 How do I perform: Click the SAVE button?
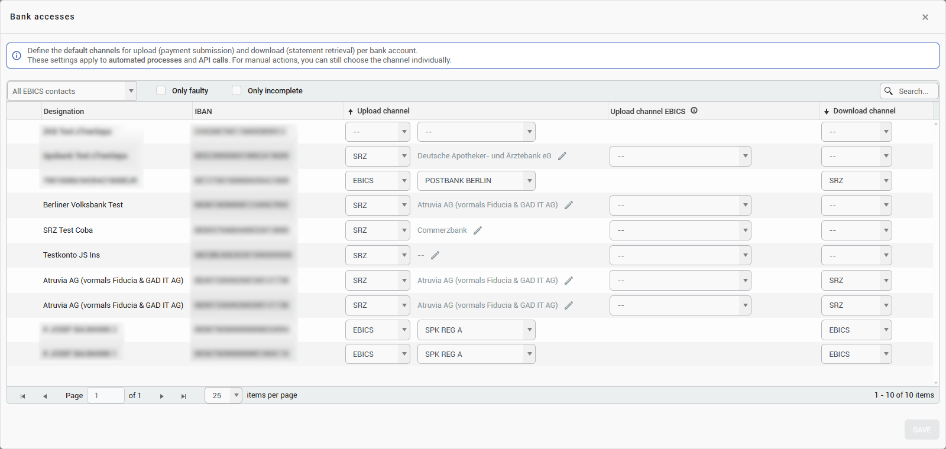[922, 430]
